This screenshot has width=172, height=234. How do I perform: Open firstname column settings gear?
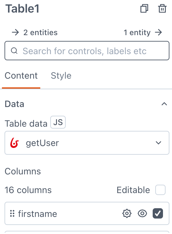coord(127,213)
